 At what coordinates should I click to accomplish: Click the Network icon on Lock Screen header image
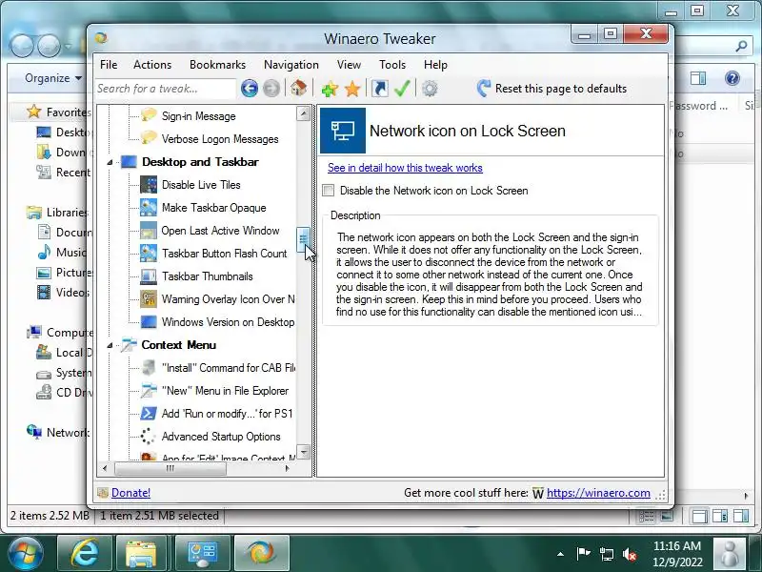[343, 131]
